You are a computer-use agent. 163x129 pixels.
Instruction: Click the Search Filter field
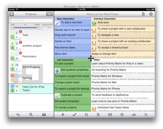tap(31, 21)
